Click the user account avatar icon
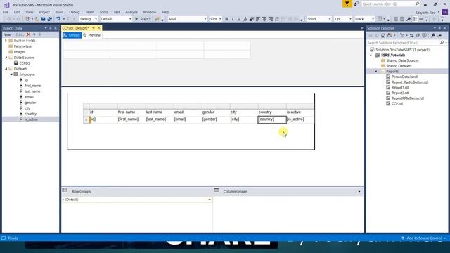The width and height of the screenshot is (450, 253). tap(445, 12)
